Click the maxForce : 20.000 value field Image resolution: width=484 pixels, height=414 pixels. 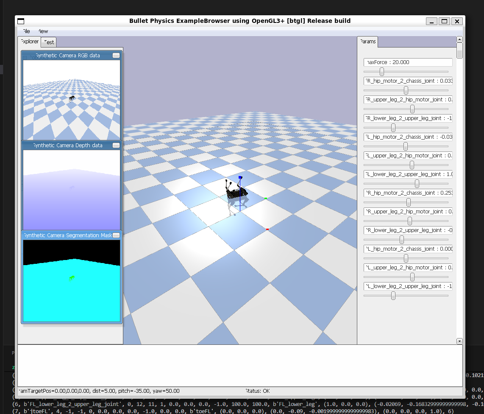(408, 62)
